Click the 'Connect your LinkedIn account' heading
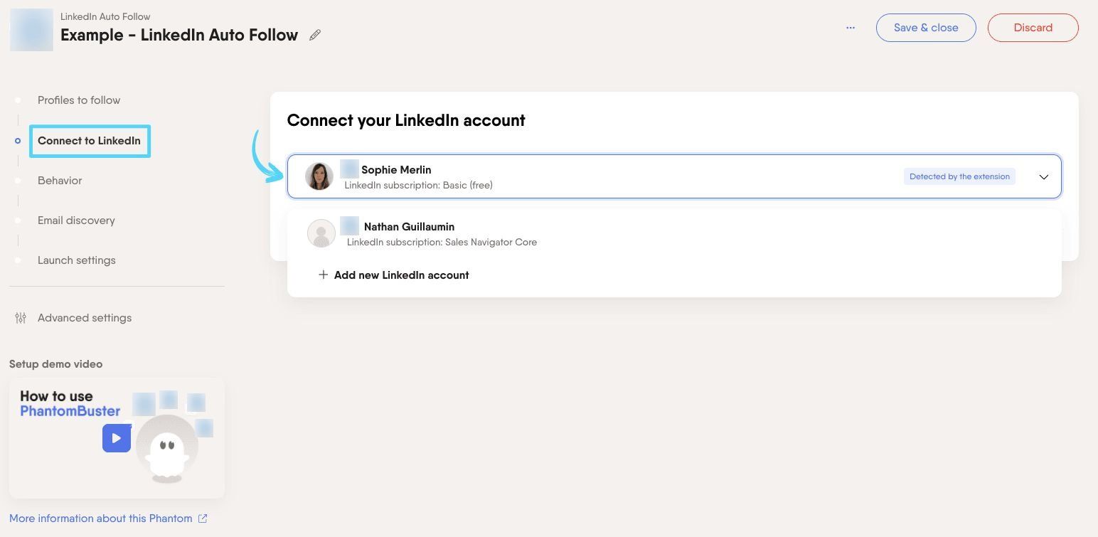 coord(406,120)
